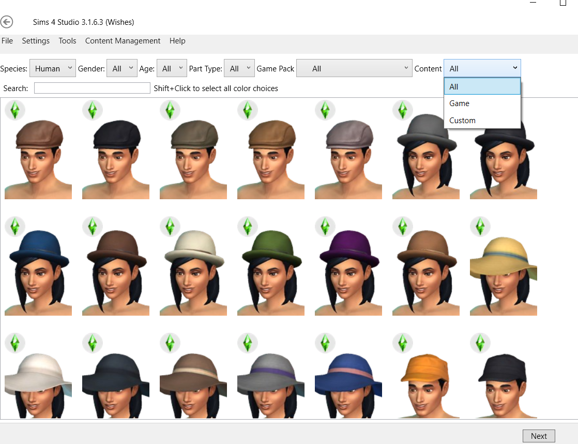Click the plumbob icon above gray bowler hat
The width and height of the screenshot is (578, 444).
[x=403, y=110]
